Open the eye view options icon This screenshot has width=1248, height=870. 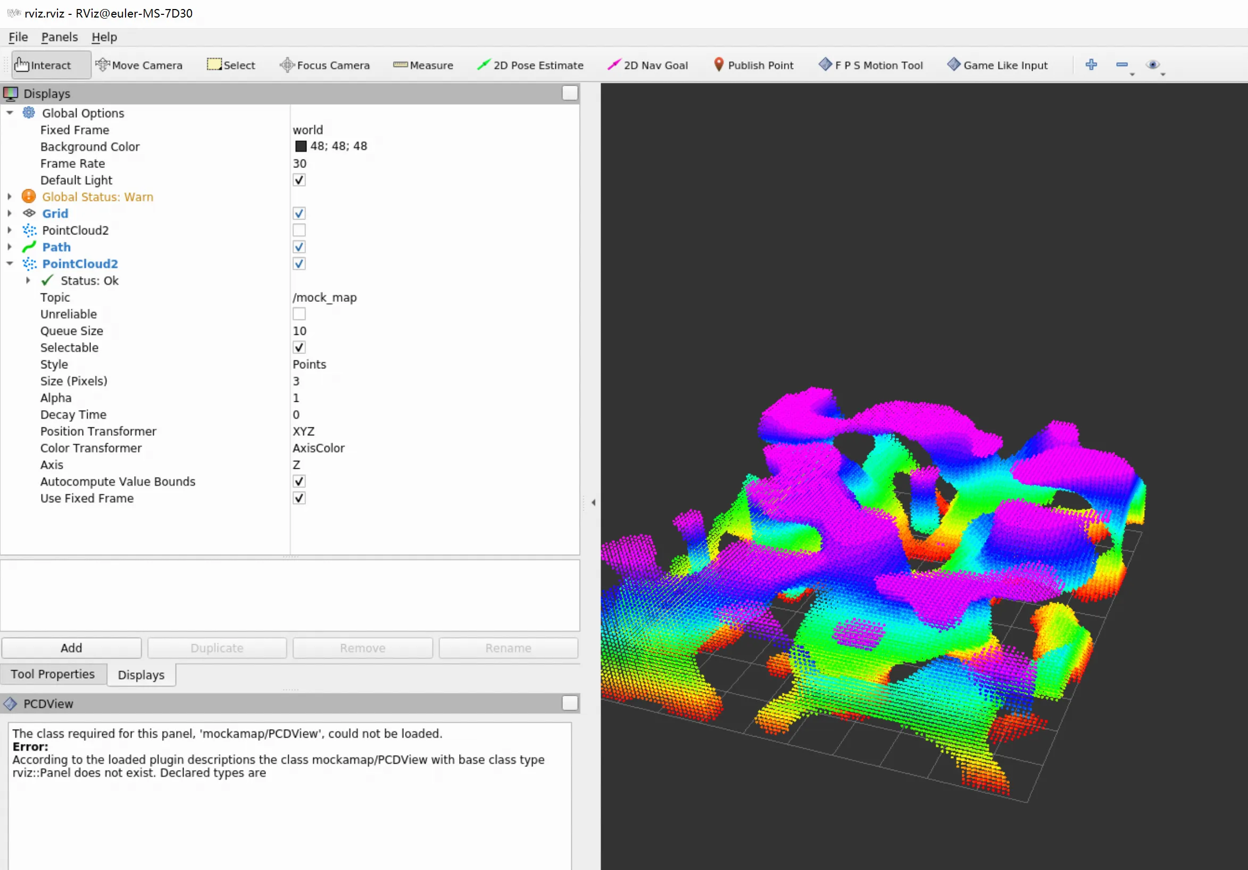click(x=1152, y=65)
